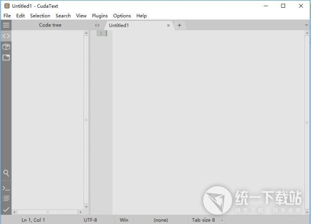Show the Code tree panel icon

tap(6, 36)
